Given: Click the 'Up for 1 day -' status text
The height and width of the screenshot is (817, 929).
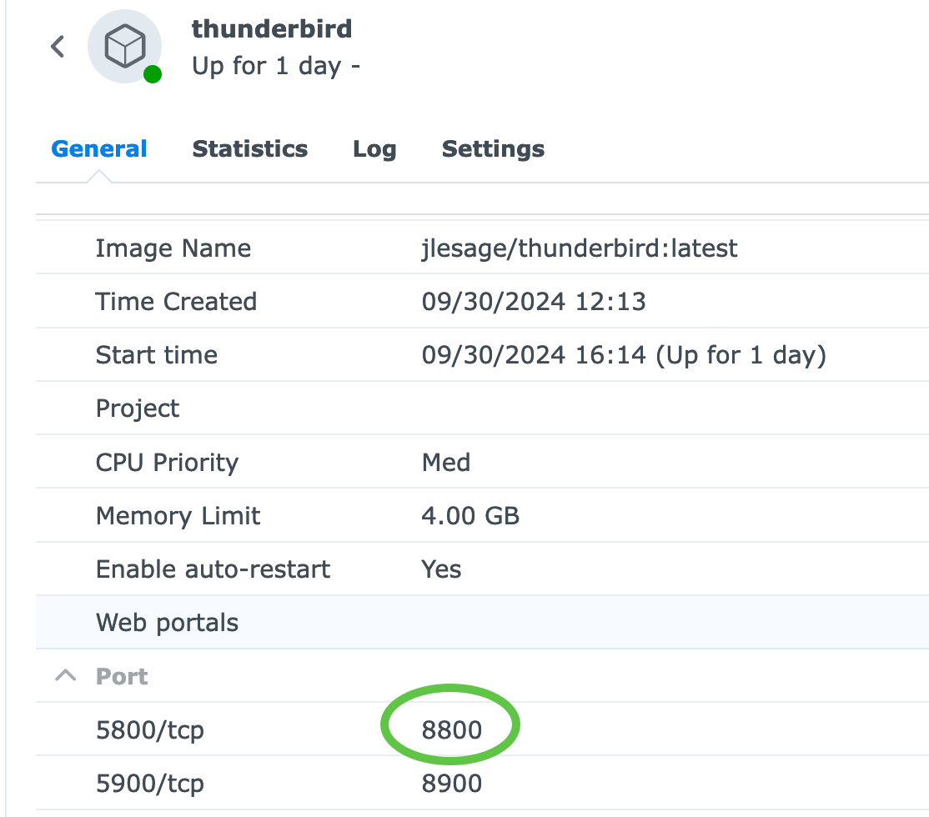Looking at the screenshot, I should coord(276,66).
